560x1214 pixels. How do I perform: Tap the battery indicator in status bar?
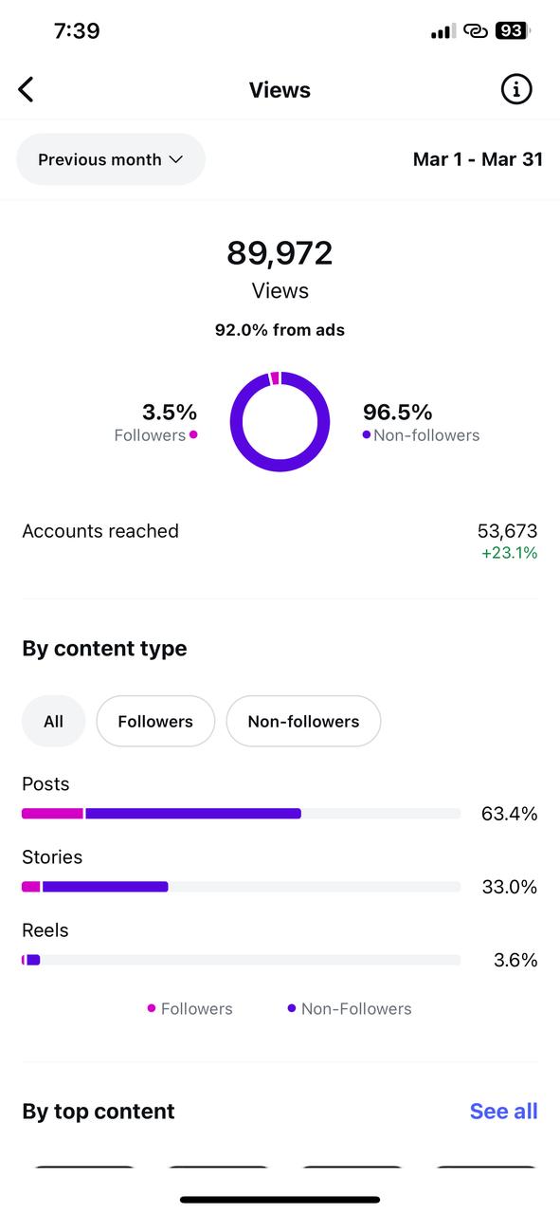coord(513,30)
